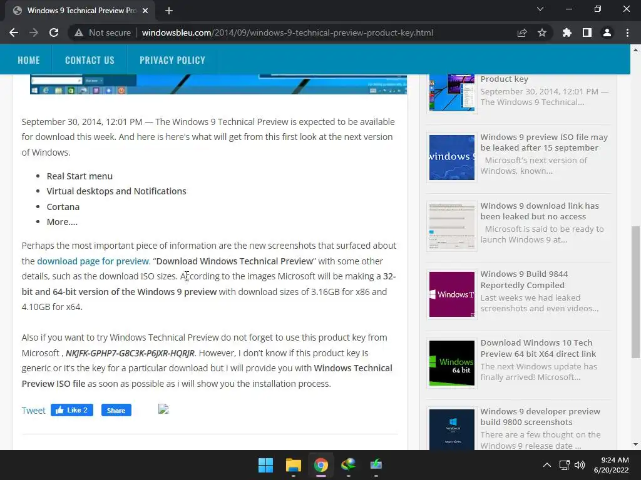Image resolution: width=641 pixels, height=480 pixels.
Task: Open Windows 9 developer preview build 9800 article
Action: [540, 417]
